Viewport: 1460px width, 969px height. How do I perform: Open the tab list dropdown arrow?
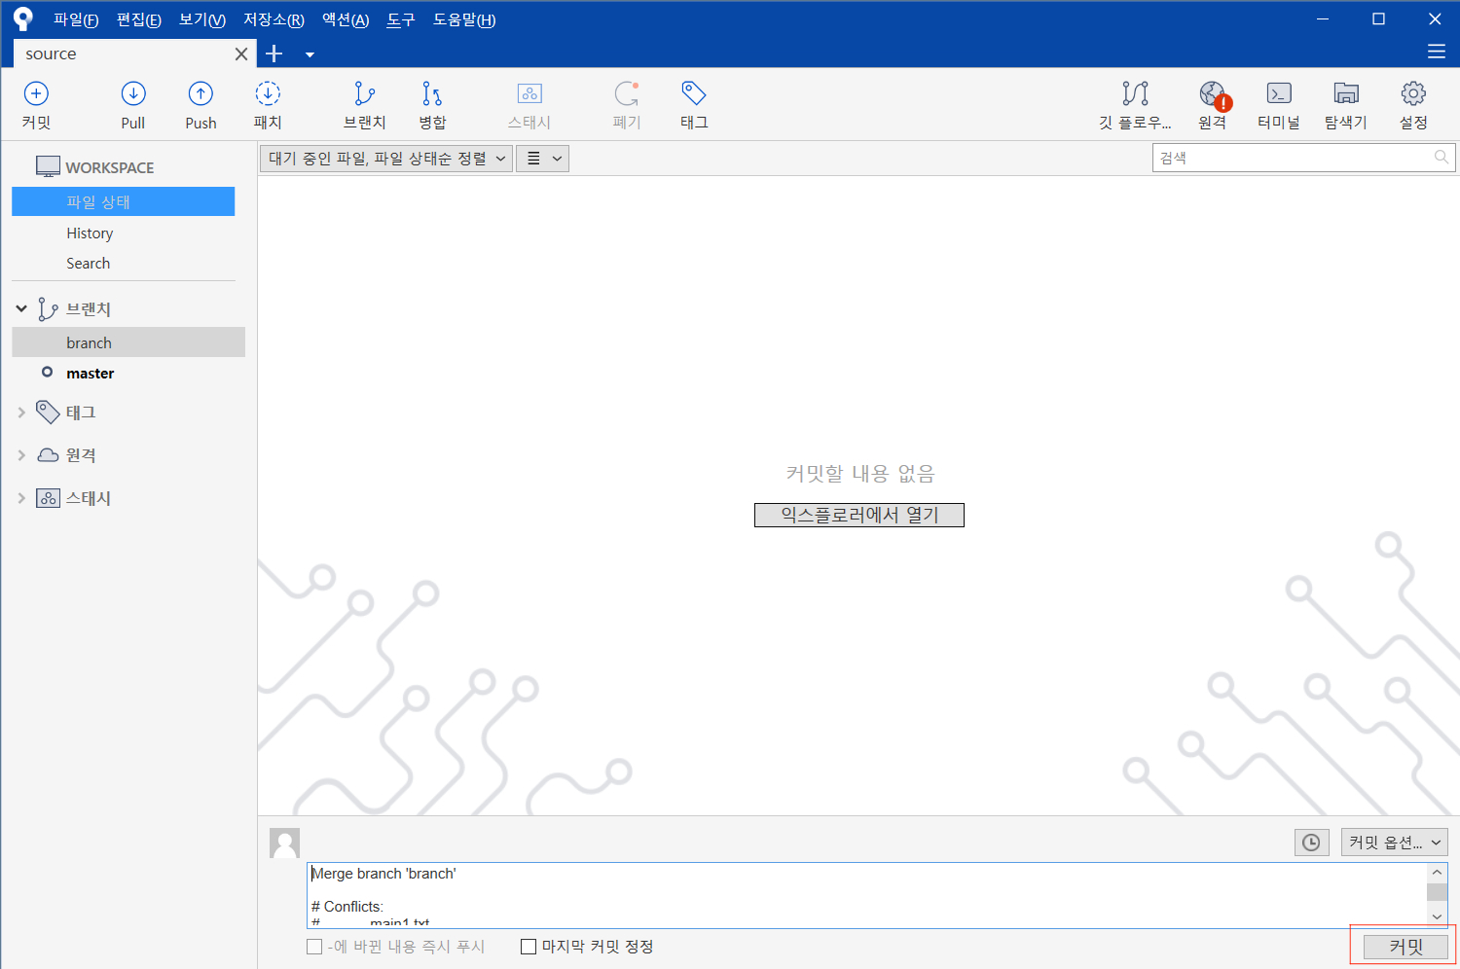(x=310, y=54)
